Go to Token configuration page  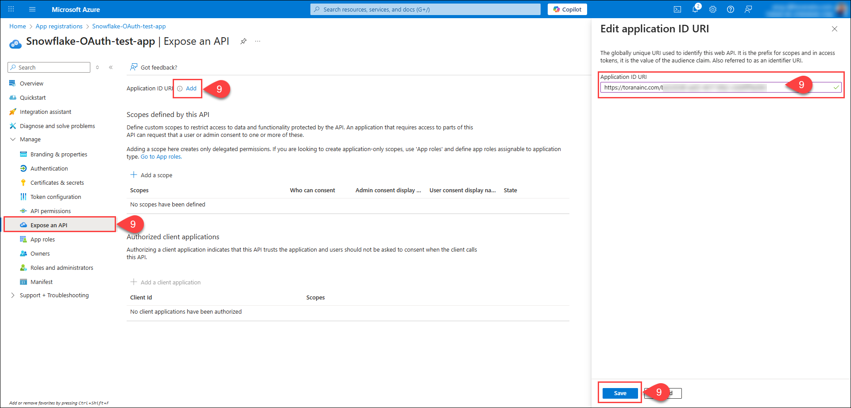pos(55,197)
